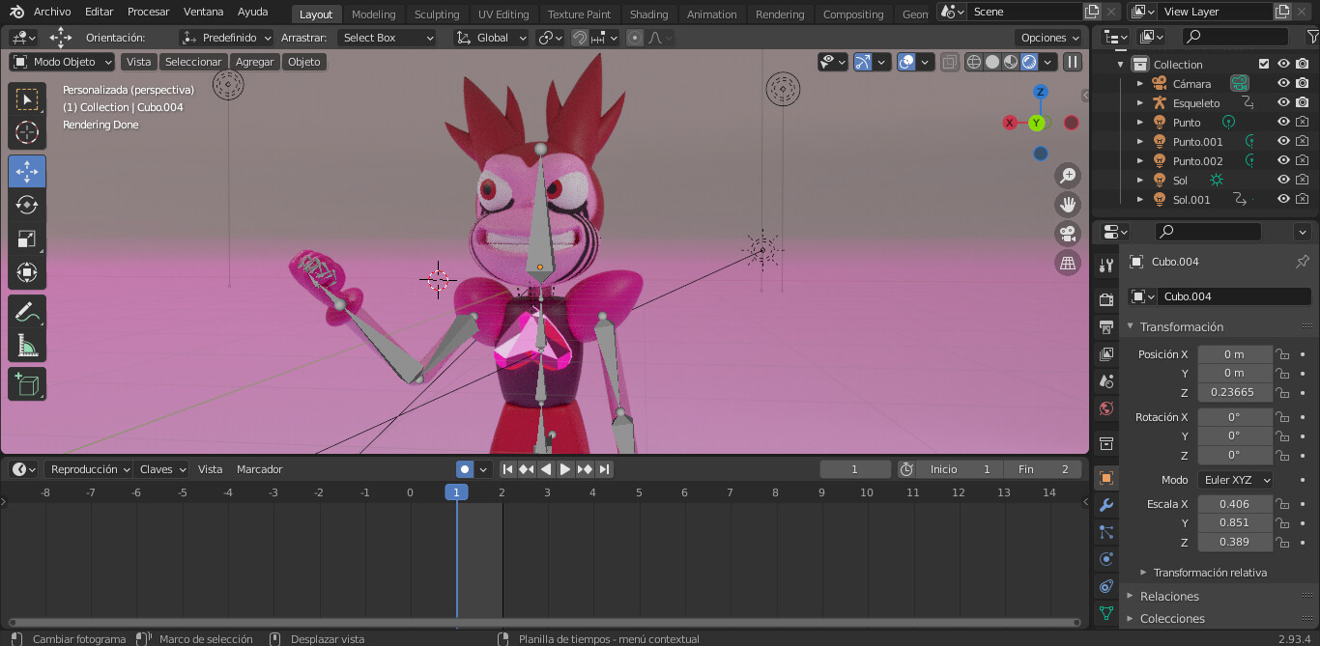Select the Annotate pencil tool
This screenshot has width=1320, height=646.
(27, 311)
